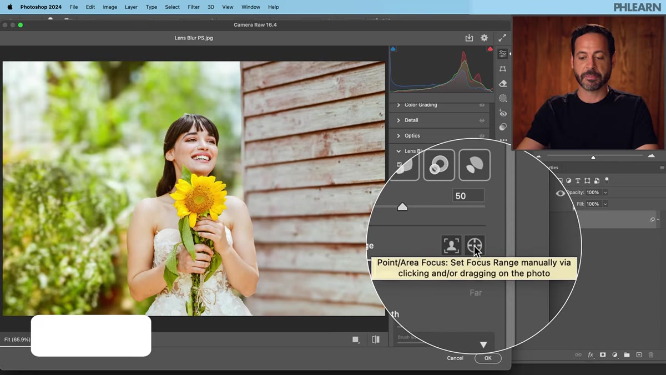Choose the ring bokeh shape

click(439, 165)
